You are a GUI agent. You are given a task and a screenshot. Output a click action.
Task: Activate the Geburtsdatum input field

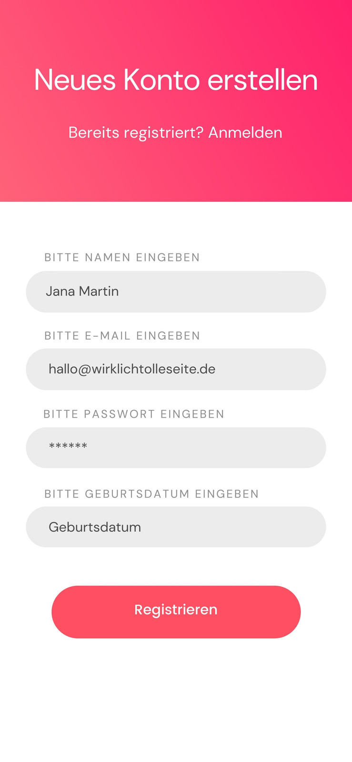point(176,527)
